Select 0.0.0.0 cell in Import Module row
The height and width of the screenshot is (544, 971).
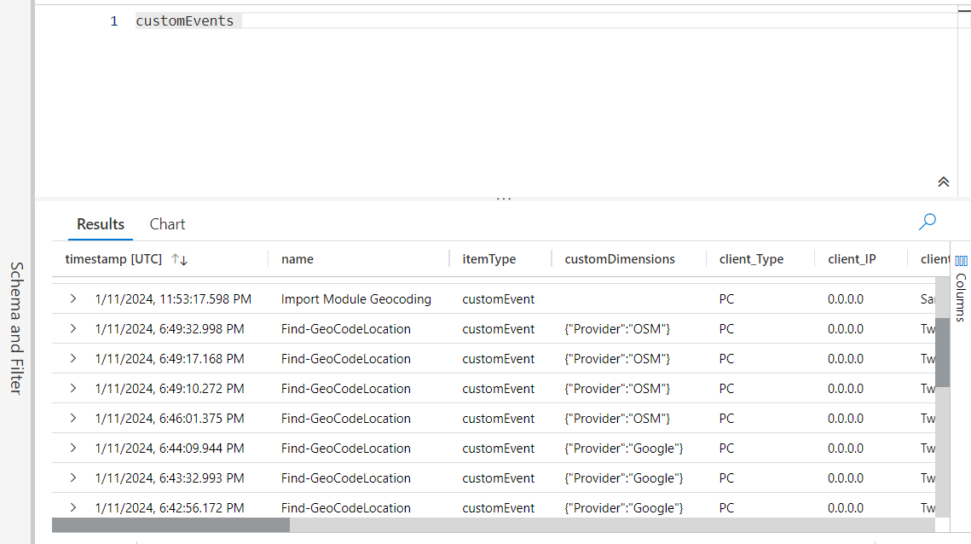pos(846,299)
